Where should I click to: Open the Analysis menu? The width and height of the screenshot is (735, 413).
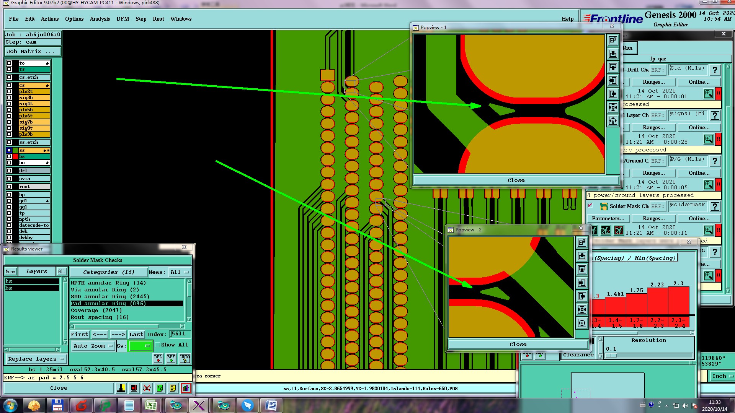point(100,19)
